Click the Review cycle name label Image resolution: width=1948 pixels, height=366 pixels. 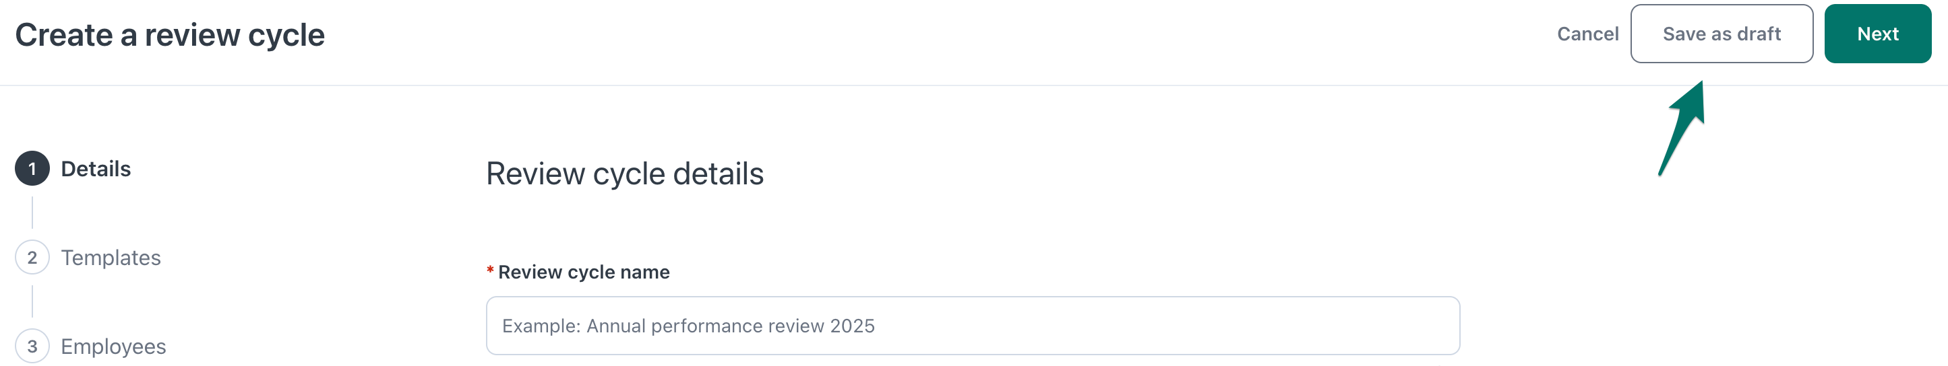click(584, 272)
